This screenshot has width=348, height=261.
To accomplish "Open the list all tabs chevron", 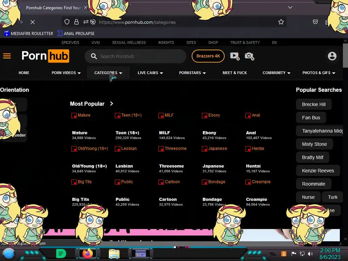I will click(x=290, y=7).
